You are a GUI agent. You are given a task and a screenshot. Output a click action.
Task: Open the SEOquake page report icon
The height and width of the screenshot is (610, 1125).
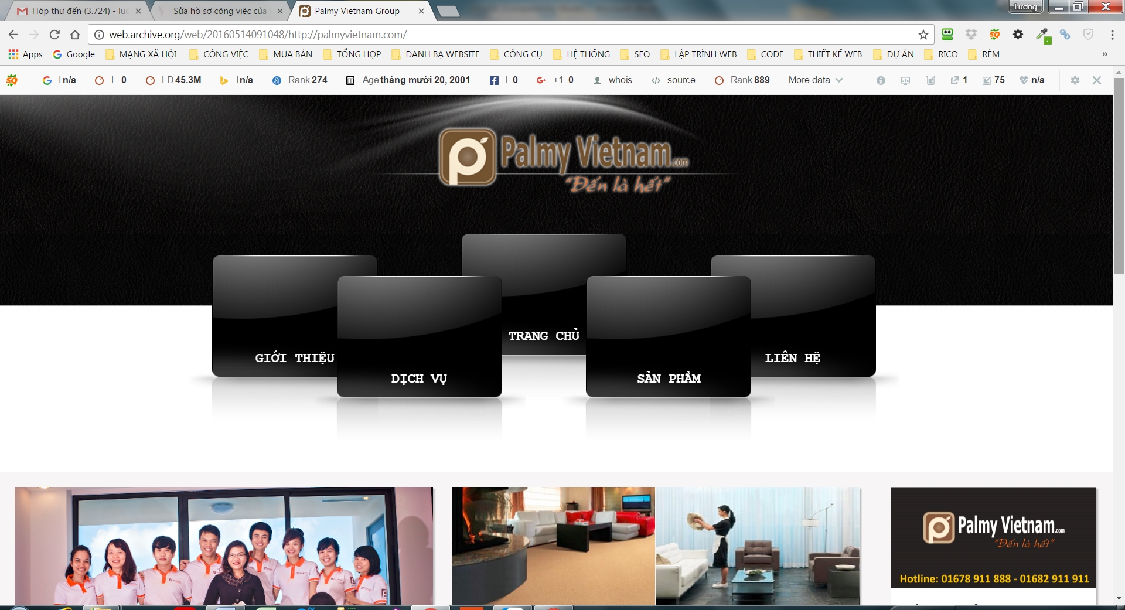[x=930, y=80]
